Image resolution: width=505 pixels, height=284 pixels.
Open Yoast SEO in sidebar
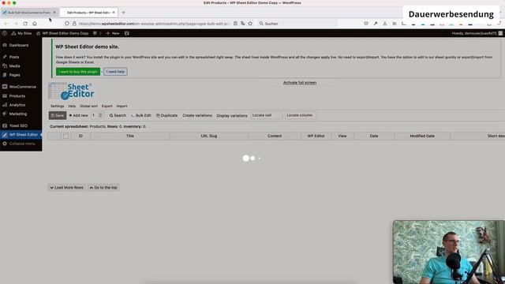coord(18,126)
